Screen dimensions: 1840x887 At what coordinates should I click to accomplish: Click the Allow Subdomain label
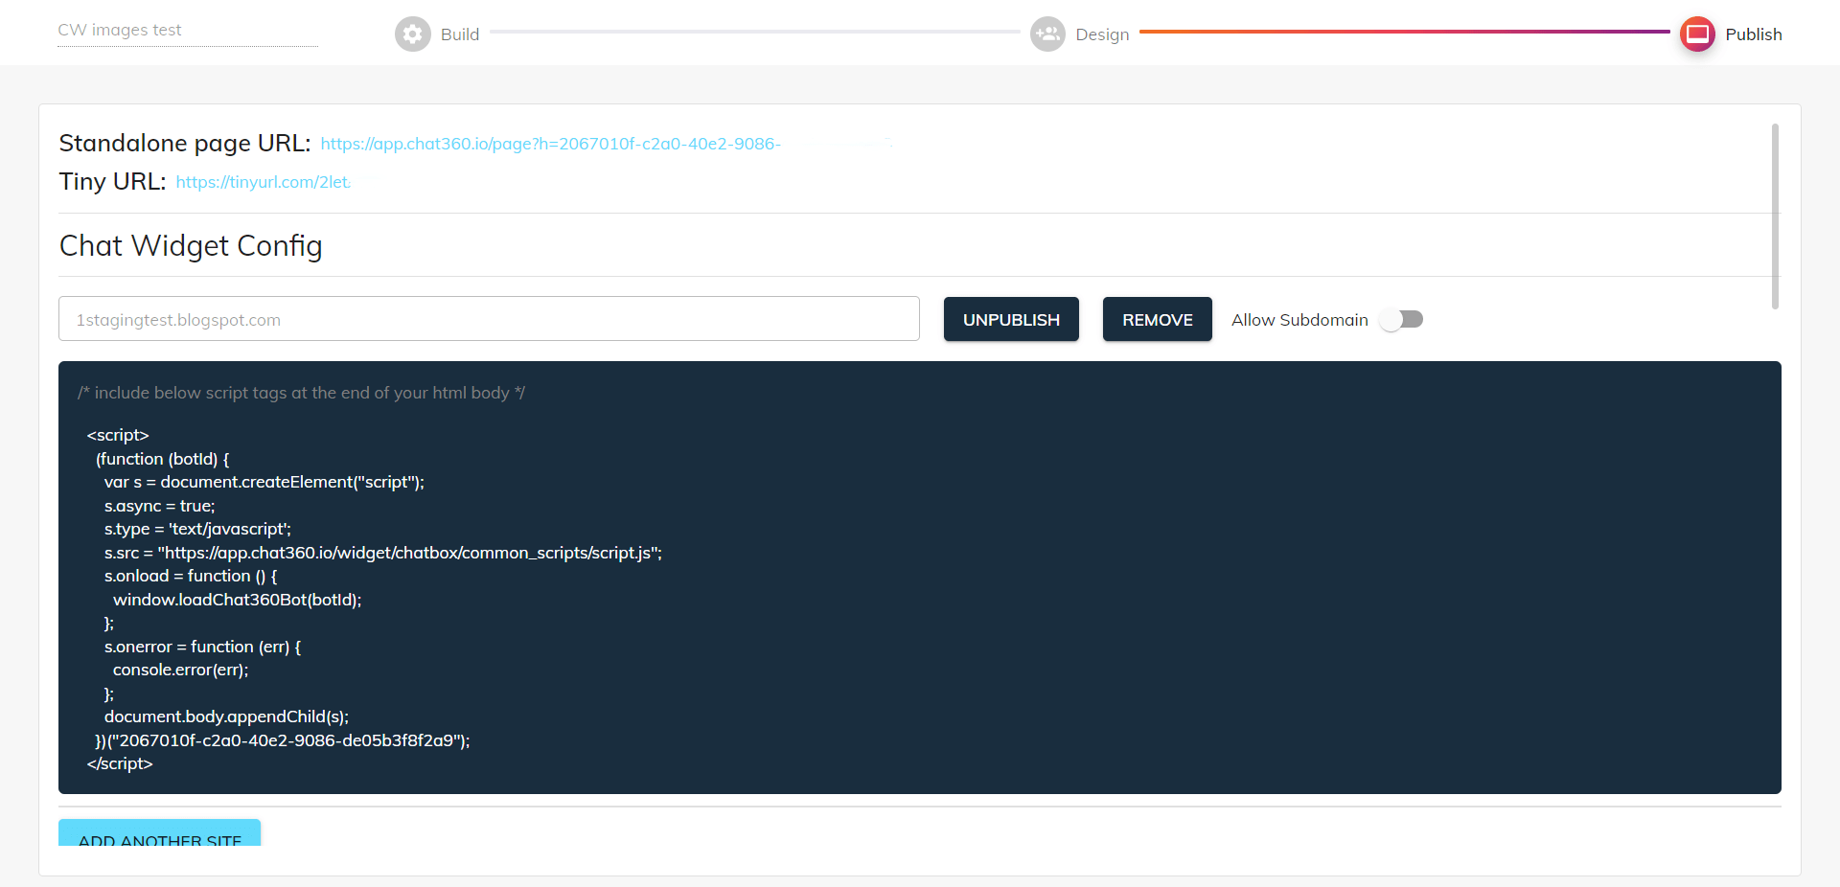(x=1299, y=320)
